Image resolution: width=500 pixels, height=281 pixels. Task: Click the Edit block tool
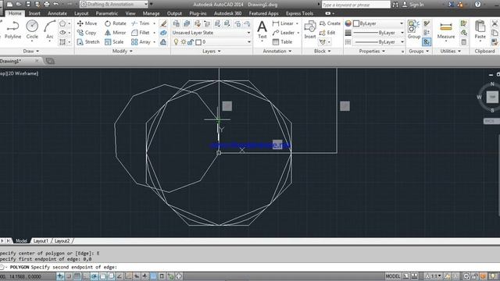327,33
